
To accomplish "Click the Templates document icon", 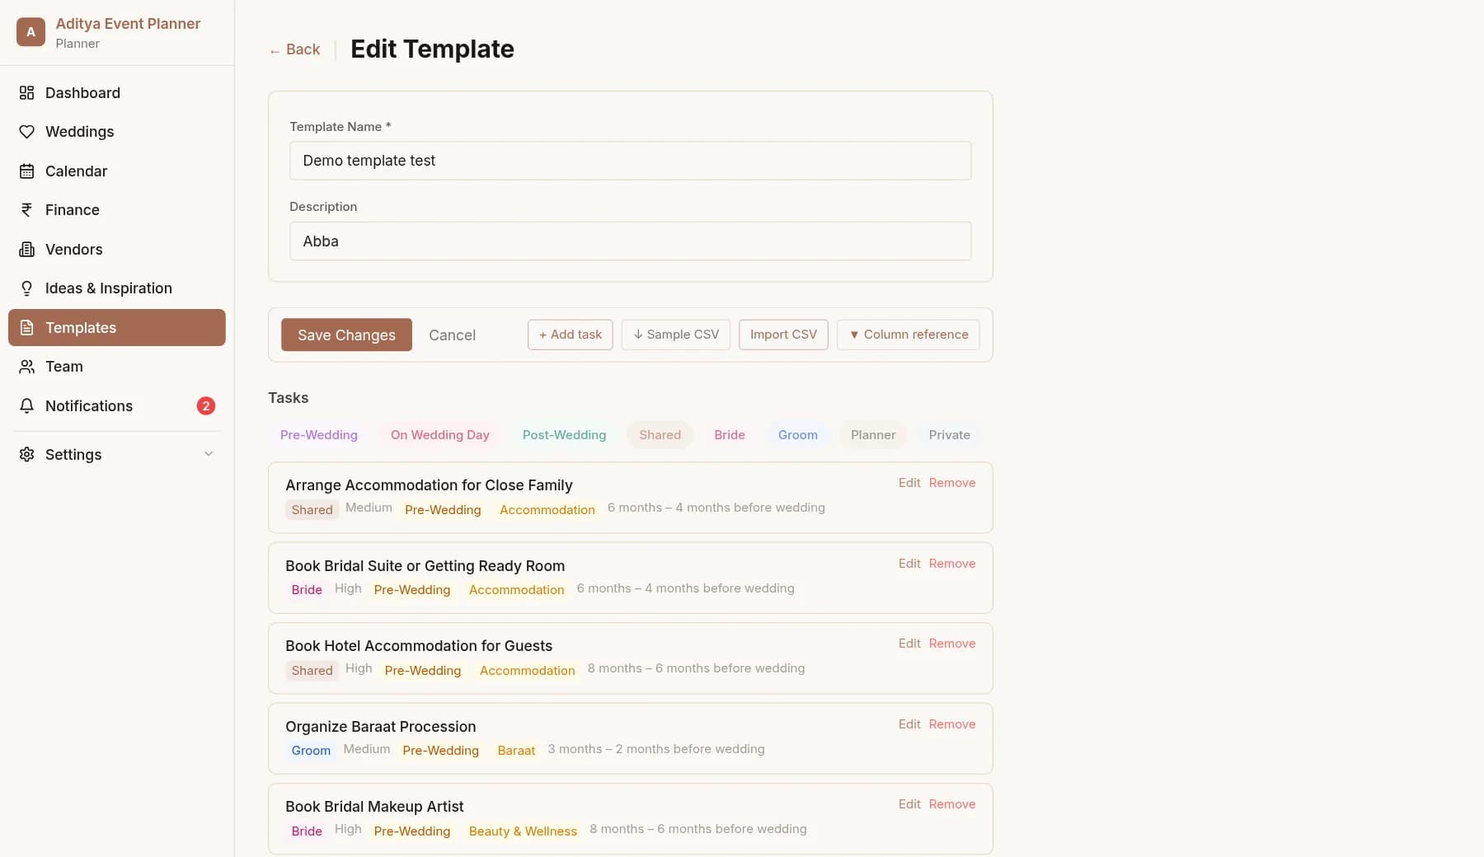I will click(26, 327).
